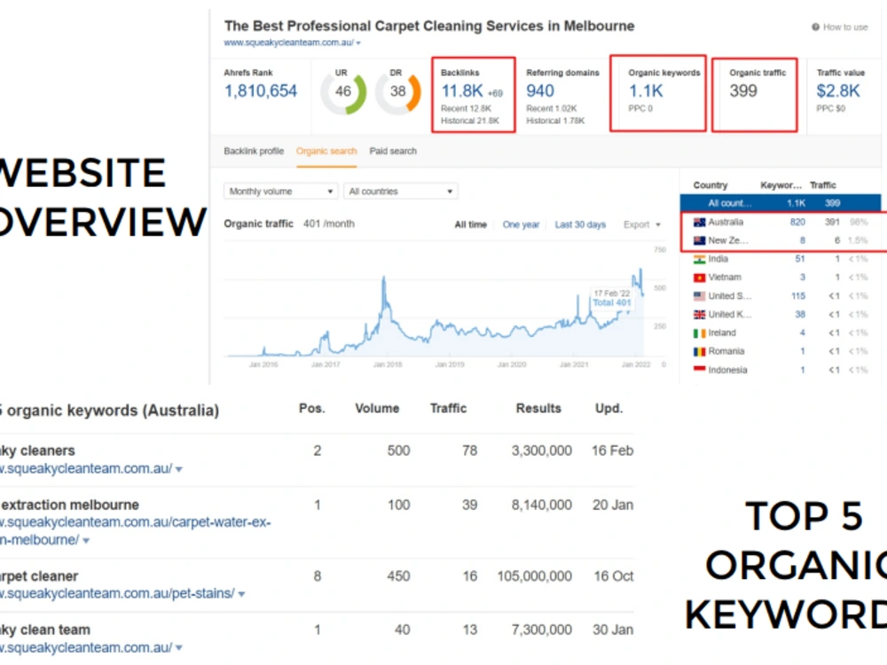Click United Kingdom's 38 keywords count
Viewport: 887px width, 665px height.
(x=800, y=315)
